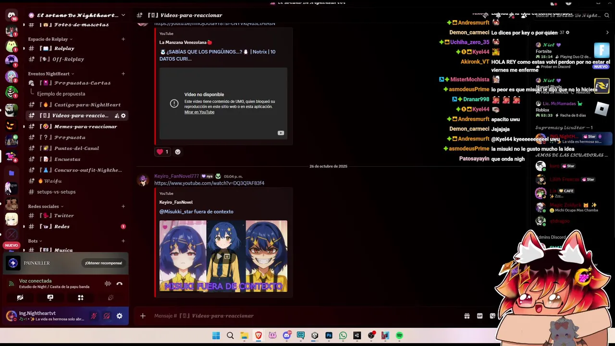The image size is (615, 346).
Task: Click the Keyiro_FanNovel777 username
Action: 176,176
